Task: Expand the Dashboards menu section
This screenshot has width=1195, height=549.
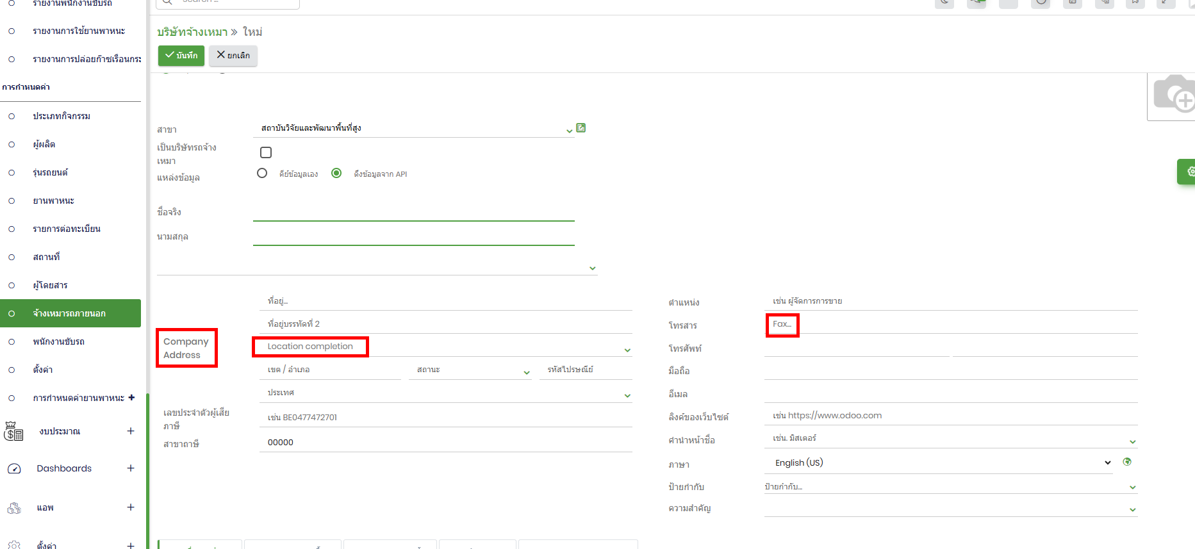Action: click(x=131, y=468)
